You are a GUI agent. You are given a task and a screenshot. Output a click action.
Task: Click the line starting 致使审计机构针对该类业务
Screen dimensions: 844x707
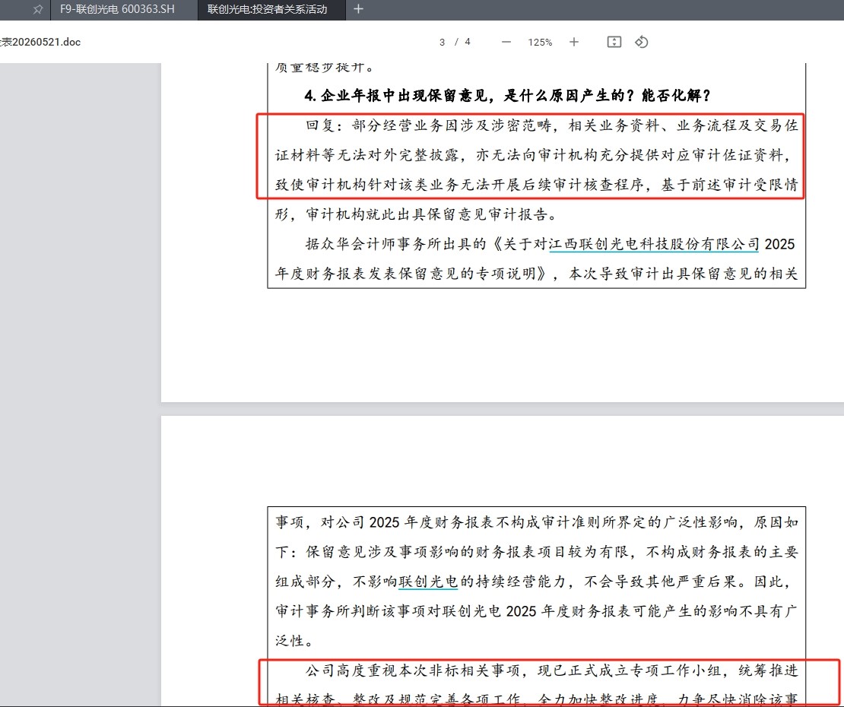coord(537,185)
